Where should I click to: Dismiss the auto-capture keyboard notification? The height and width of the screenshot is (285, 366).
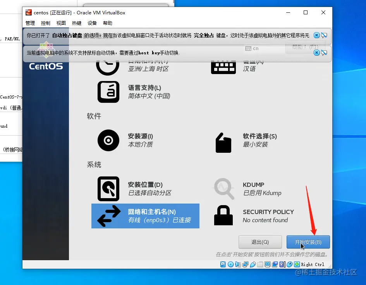click(316, 35)
